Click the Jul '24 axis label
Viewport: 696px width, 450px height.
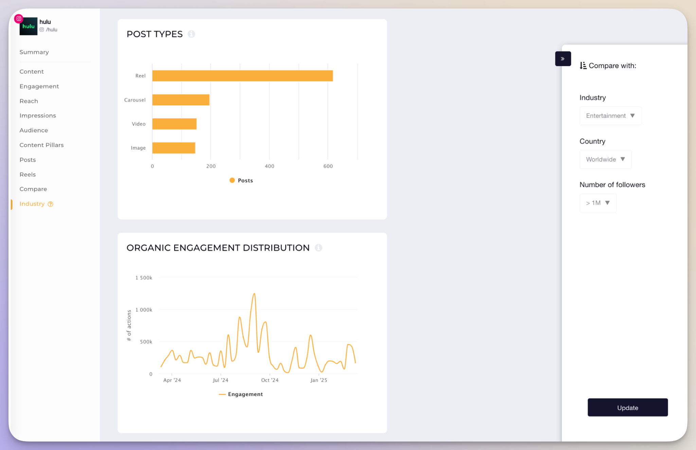click(220, 380)
